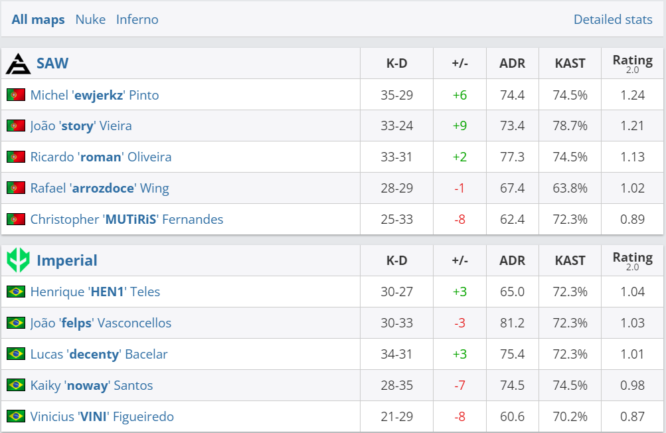Click the SAW team logo icon

coord(18,64)
